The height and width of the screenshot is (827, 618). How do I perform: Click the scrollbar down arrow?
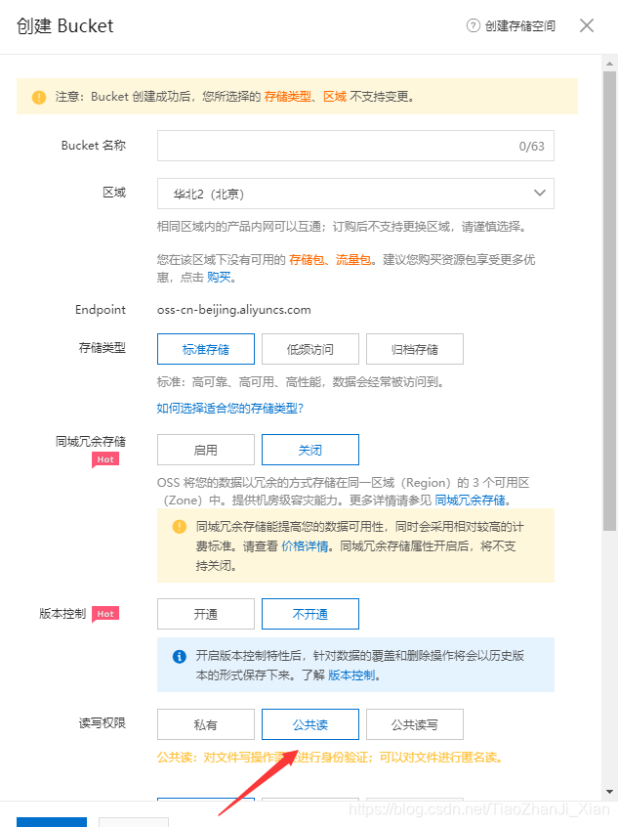(609, 792)
